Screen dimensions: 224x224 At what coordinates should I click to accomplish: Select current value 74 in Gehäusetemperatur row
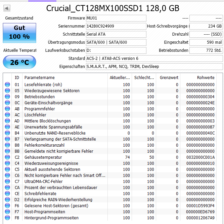coord(127,157)
